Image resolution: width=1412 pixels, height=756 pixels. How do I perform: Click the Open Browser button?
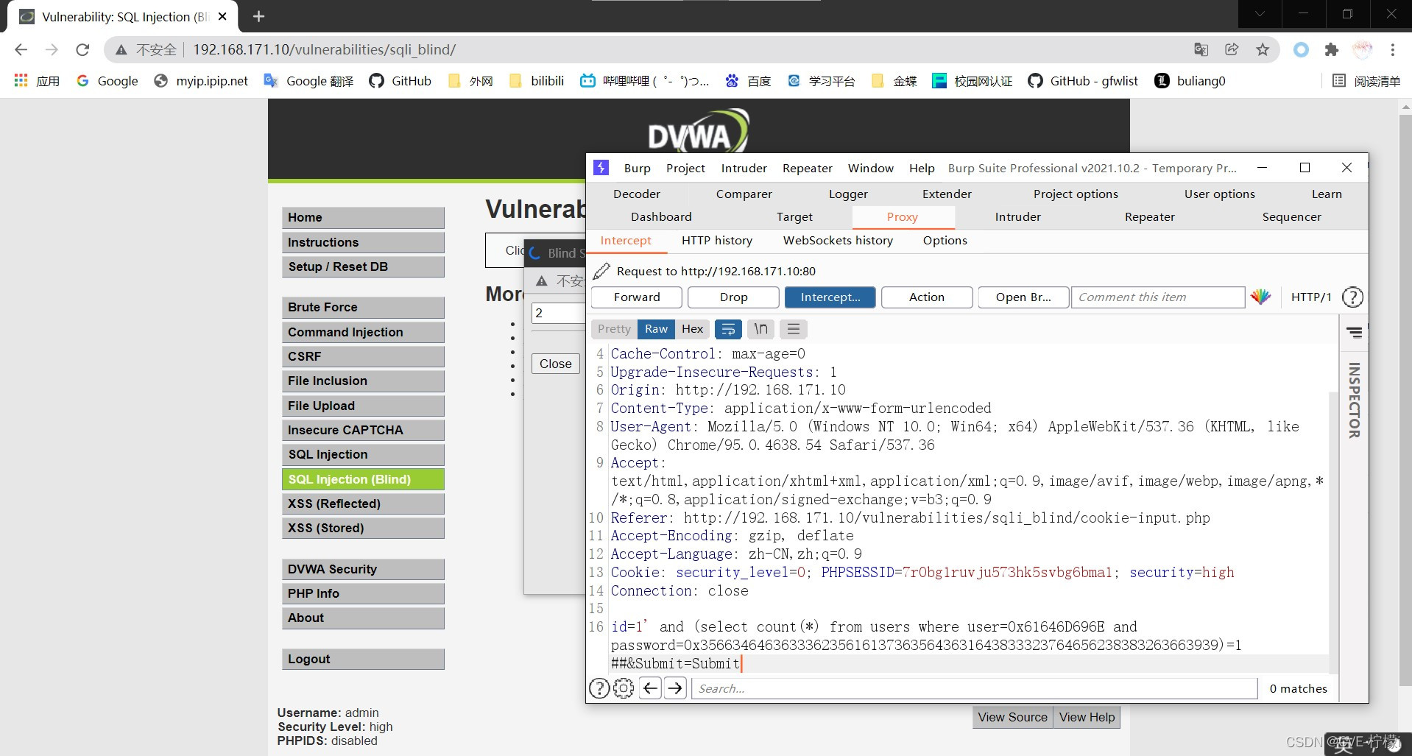click(x=1023, y=297)
